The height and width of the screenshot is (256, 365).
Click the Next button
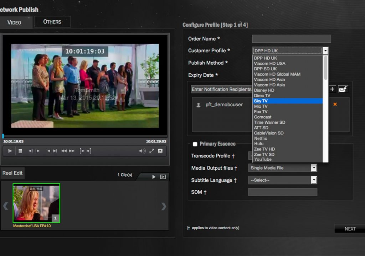click(350, 229)
